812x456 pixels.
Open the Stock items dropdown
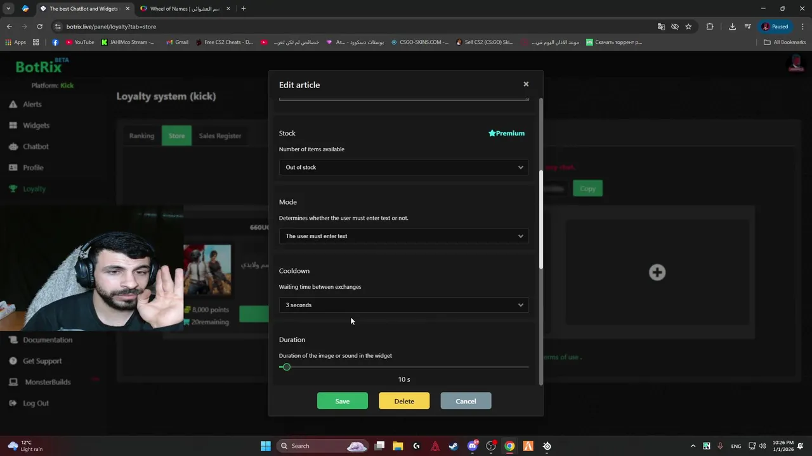pyautogui.click(x=403, y=167)
